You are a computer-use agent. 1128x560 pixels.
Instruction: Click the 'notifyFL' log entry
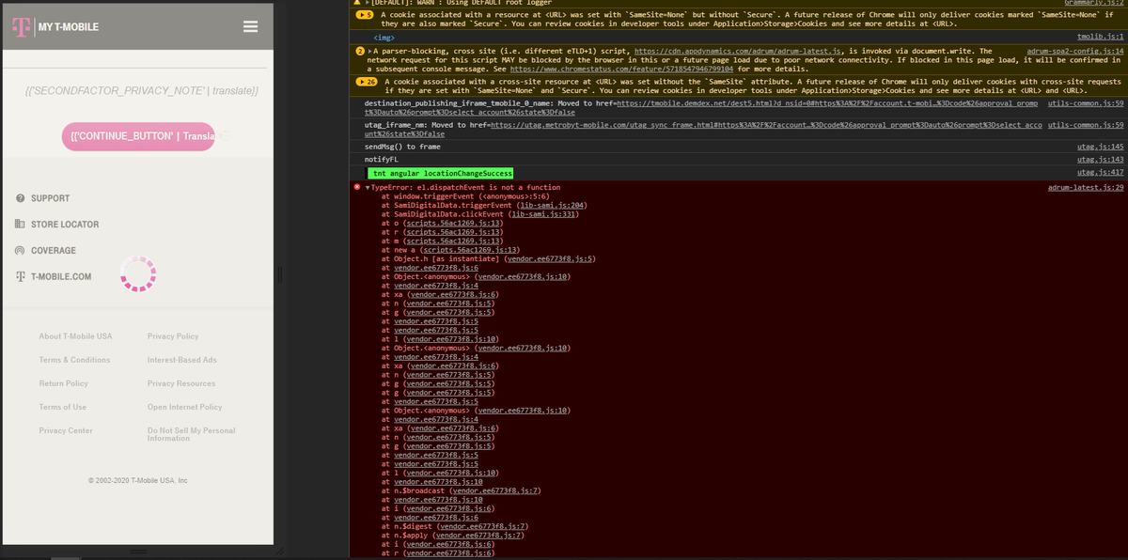tap(381, 160)
